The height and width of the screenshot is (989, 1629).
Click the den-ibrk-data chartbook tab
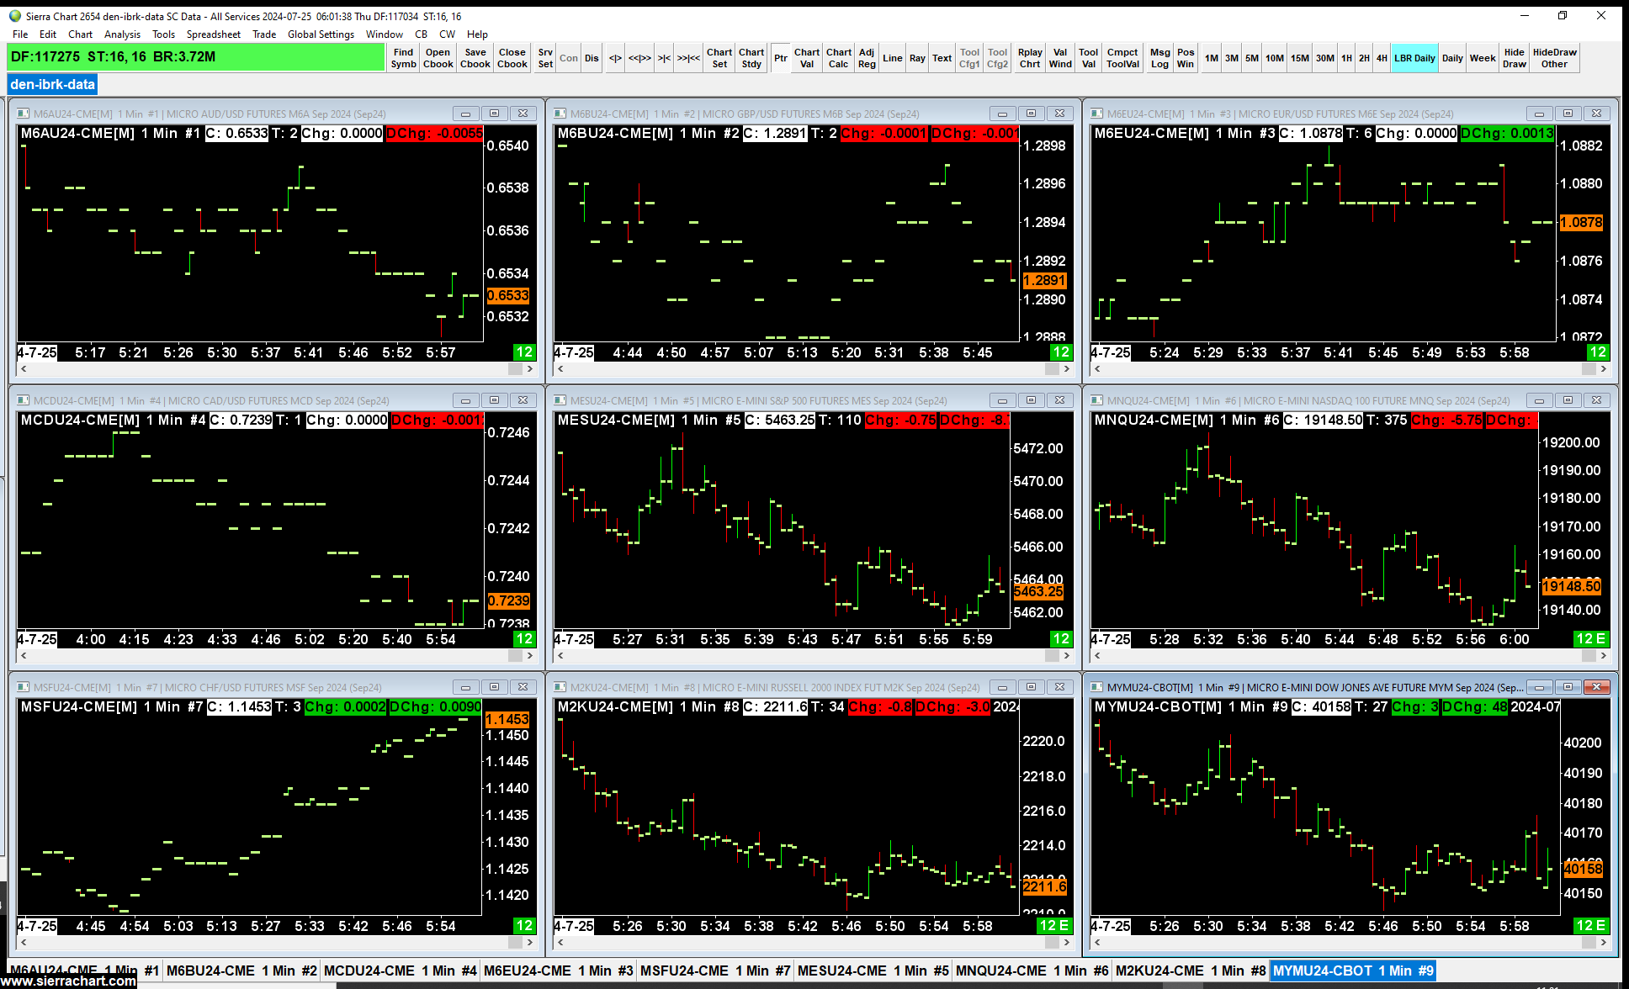pos(52,84)
